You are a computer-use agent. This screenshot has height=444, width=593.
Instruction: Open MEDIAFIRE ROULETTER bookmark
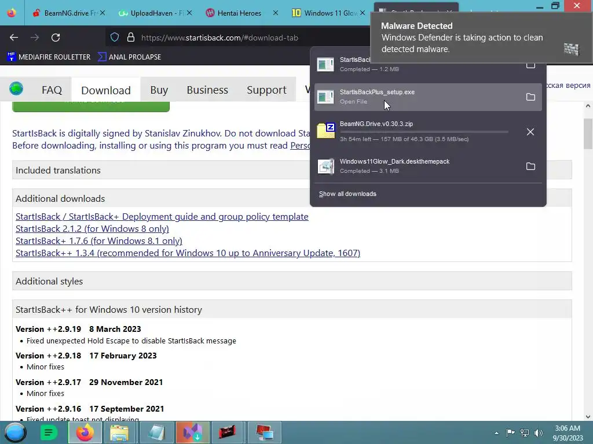[x=49, y=57]
